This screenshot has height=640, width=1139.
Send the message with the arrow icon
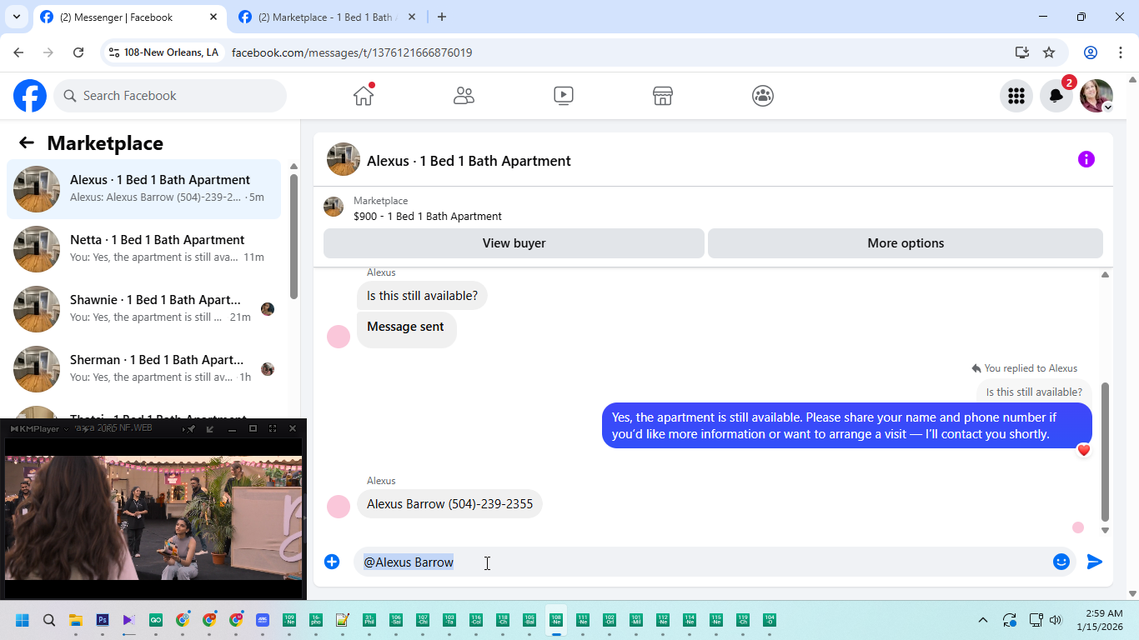click(x=1094, y=562)
